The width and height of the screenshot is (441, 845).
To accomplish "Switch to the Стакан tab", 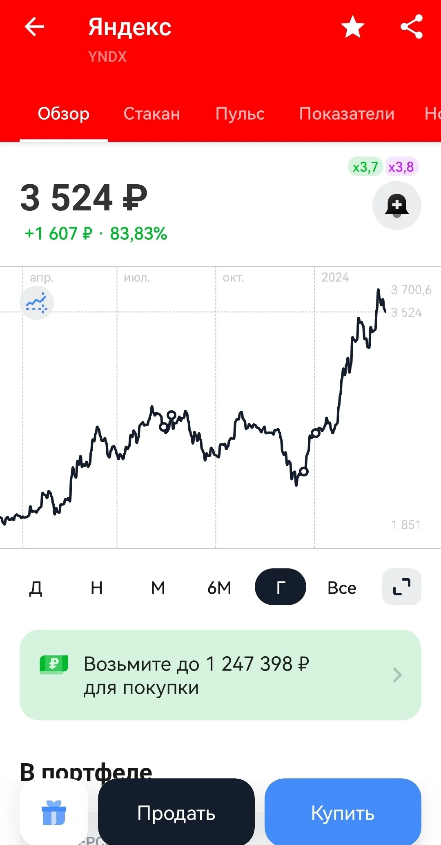I will pos(152,114).
